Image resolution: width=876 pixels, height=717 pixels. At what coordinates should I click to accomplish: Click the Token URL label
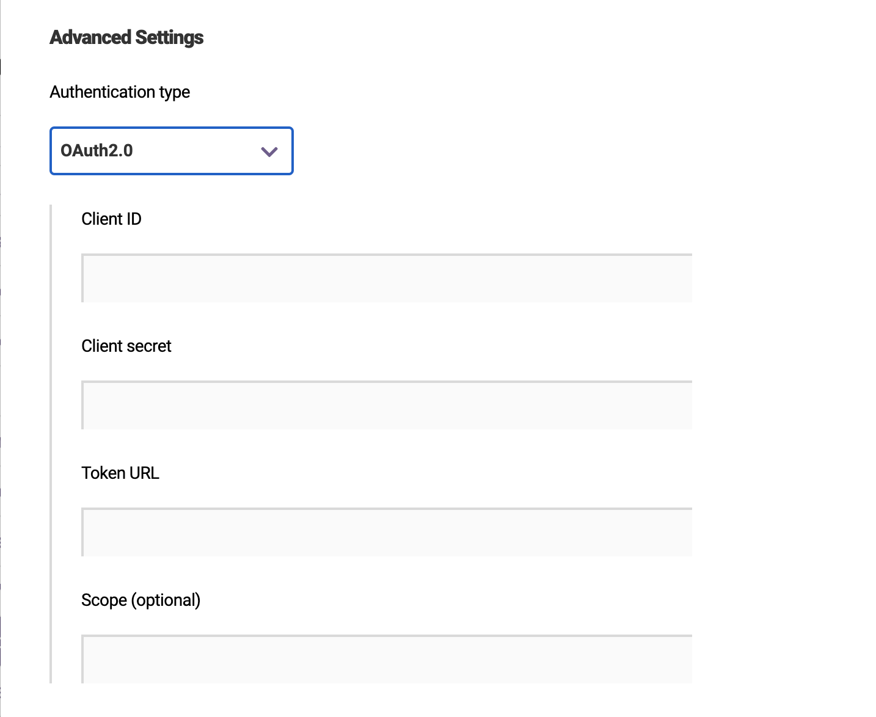120,473
